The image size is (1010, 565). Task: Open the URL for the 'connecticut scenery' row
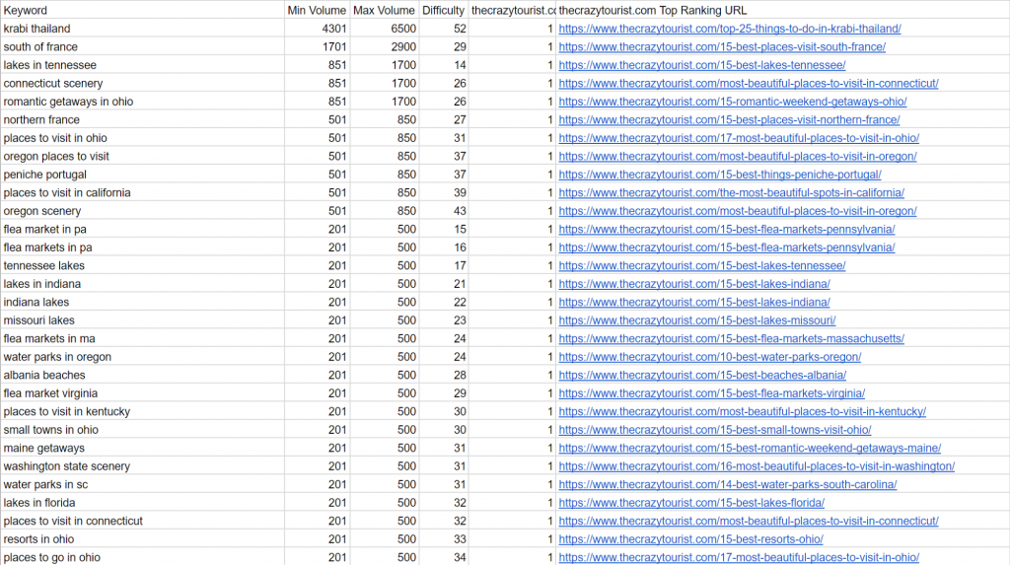tap(749, 83)
